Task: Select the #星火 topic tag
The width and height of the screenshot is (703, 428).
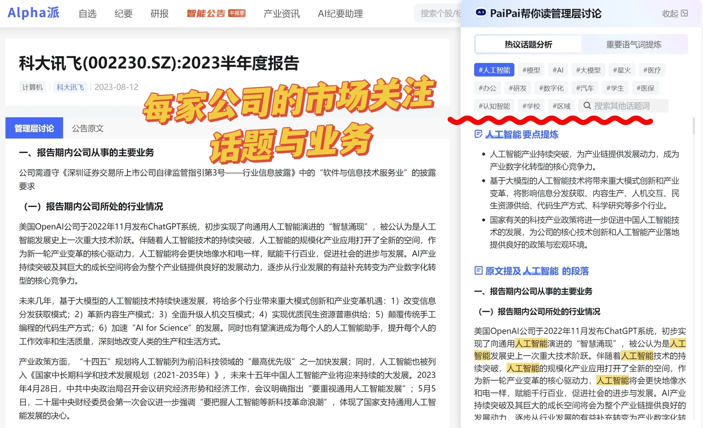Action: click(x=622, y=69)
